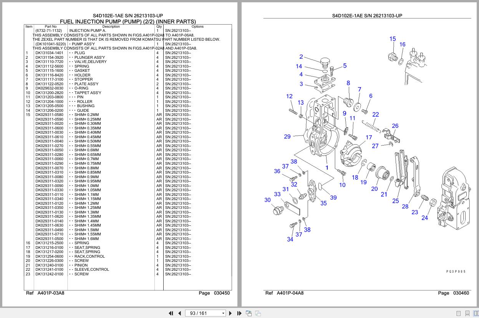Click callout number 39 in diagram
This screenshot has width=479, height=318.
coord(333,197)
